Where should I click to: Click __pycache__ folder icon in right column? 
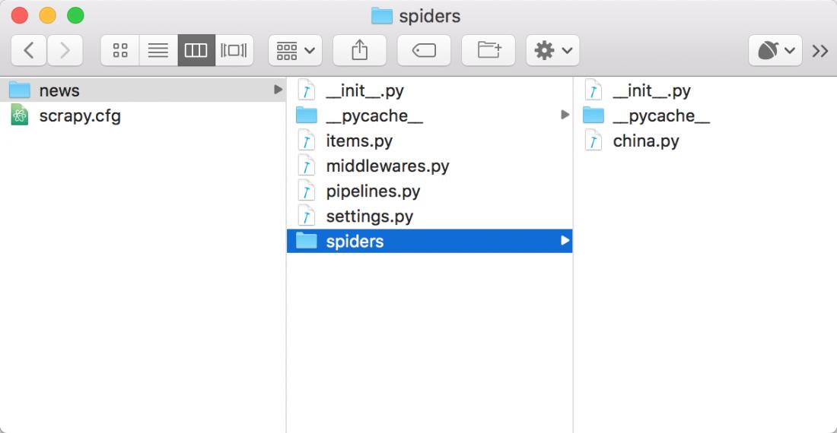[x=593, y=115]
